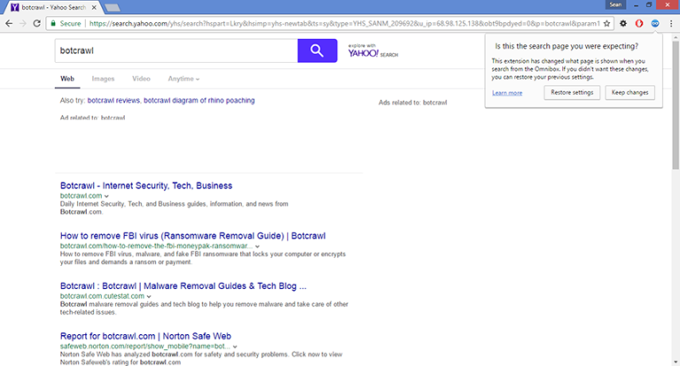680x366 pixels.
Task: Click 'Is this the search page you were expecting?'
Action: point(567,46)
